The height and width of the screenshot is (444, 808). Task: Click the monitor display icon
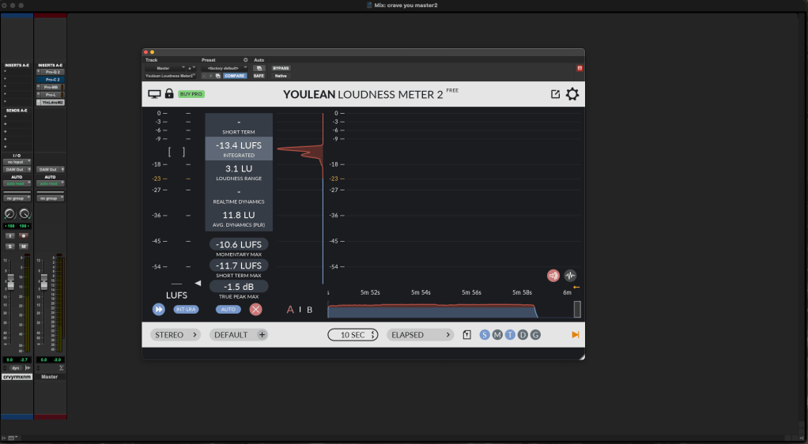coord(154,94)
